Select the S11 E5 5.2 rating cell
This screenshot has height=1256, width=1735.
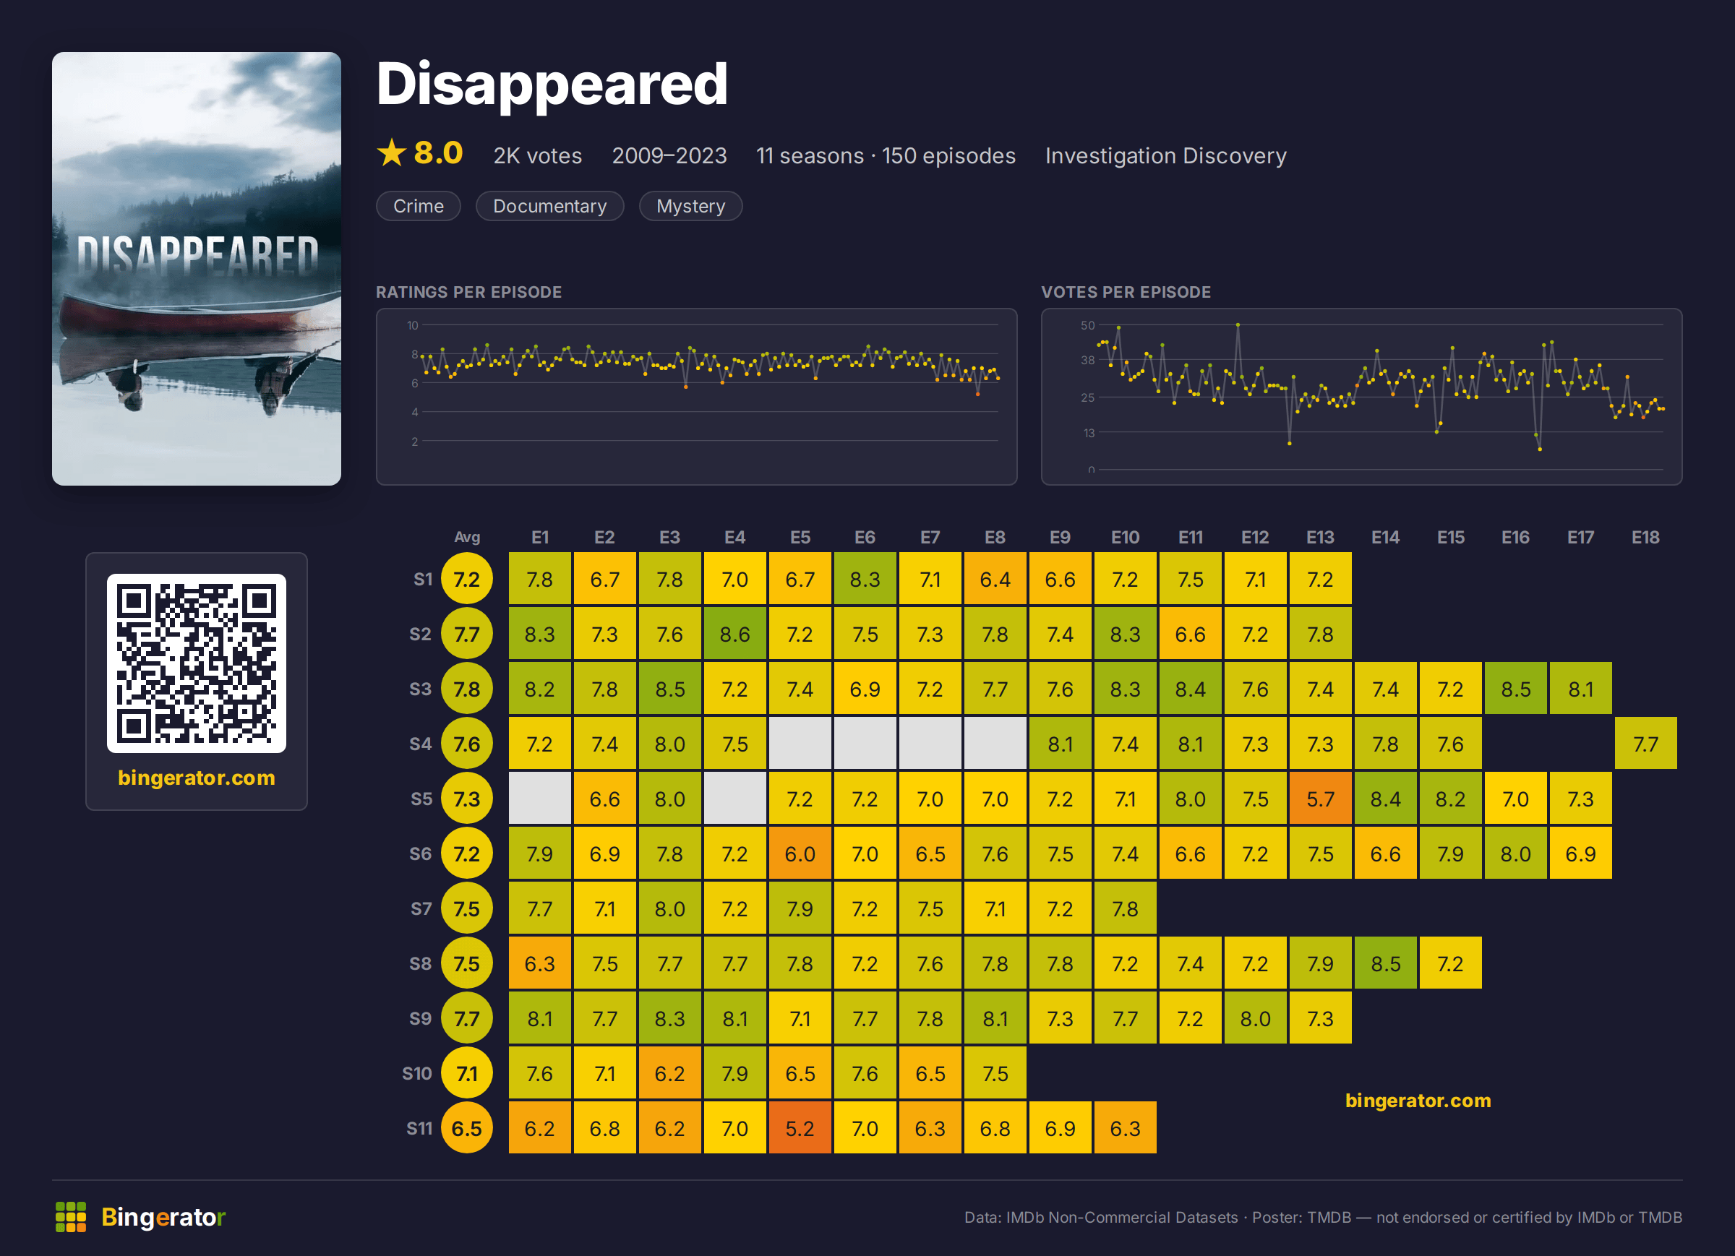(x=800, y=1128)
